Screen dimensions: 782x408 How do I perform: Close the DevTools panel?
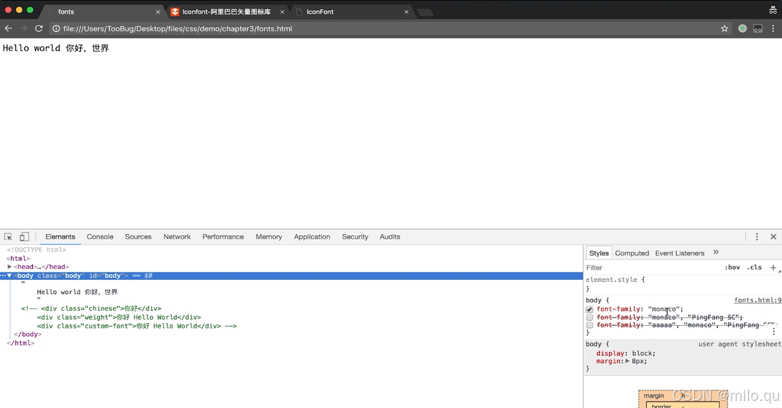tap(773, 237)
